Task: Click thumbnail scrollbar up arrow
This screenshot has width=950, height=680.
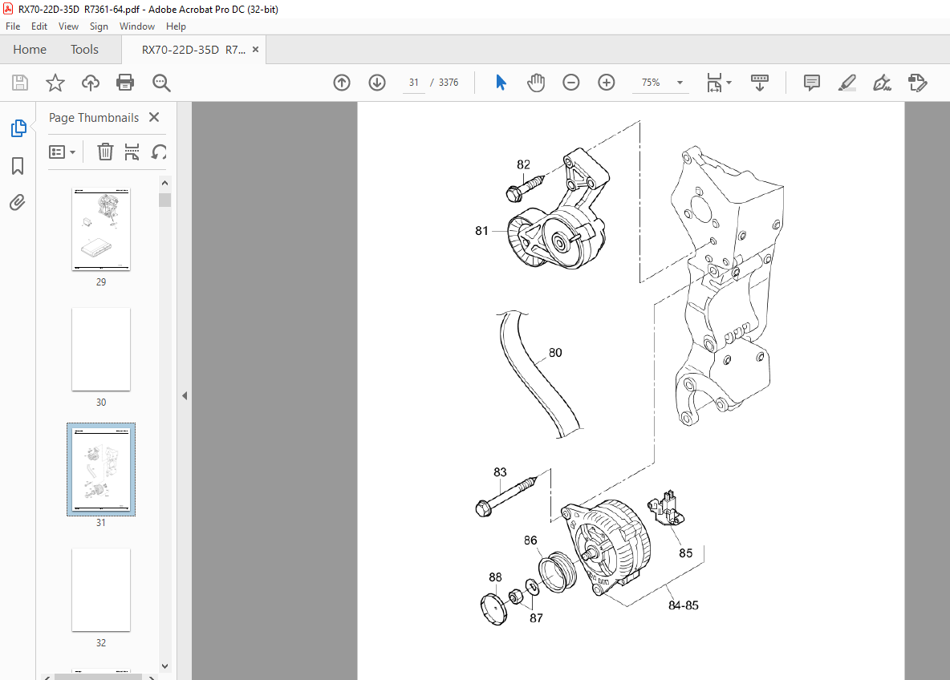Action: 164,183
